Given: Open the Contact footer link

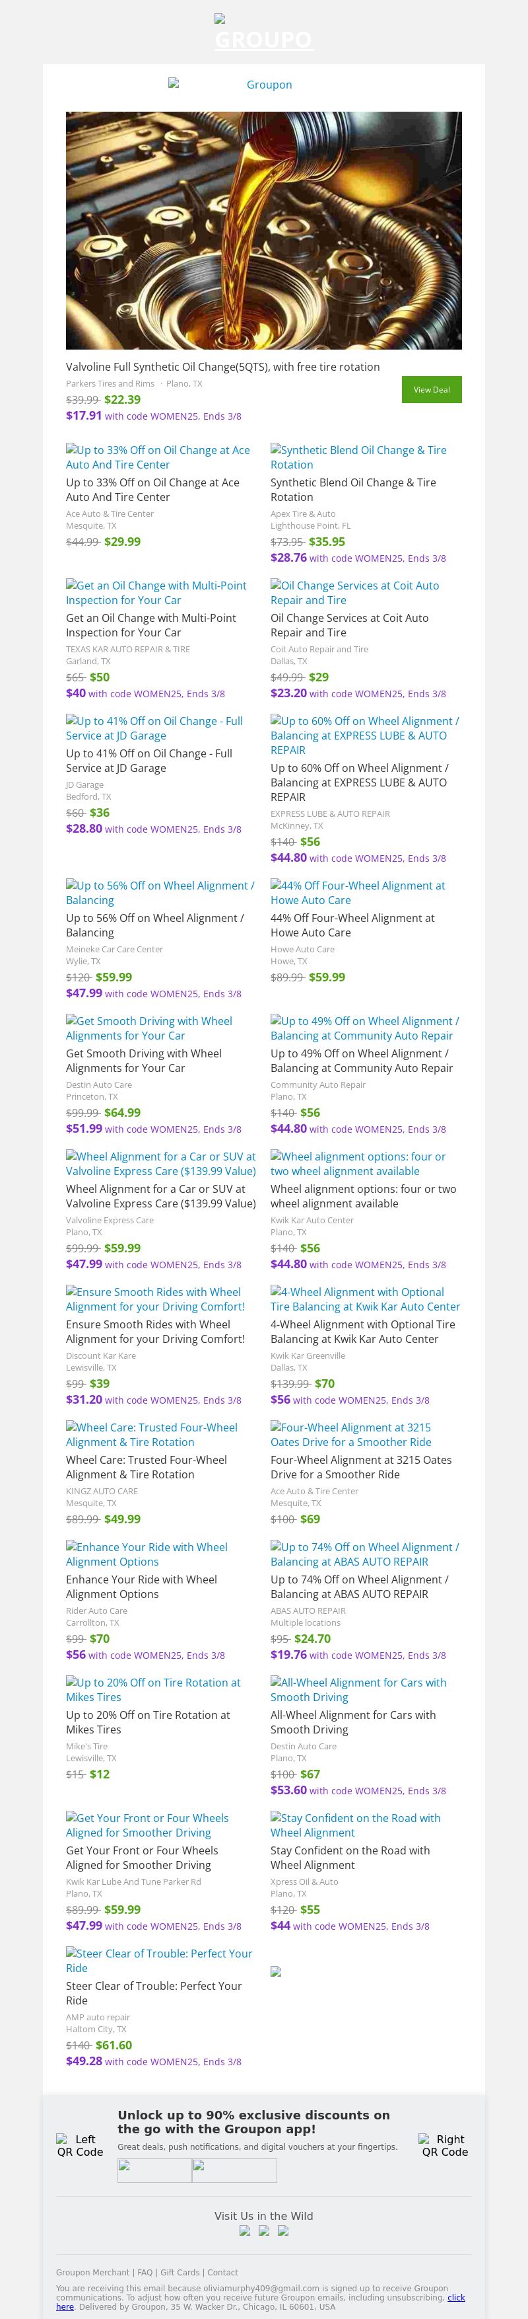Looking at the screenshot, I should [223, 2272].
